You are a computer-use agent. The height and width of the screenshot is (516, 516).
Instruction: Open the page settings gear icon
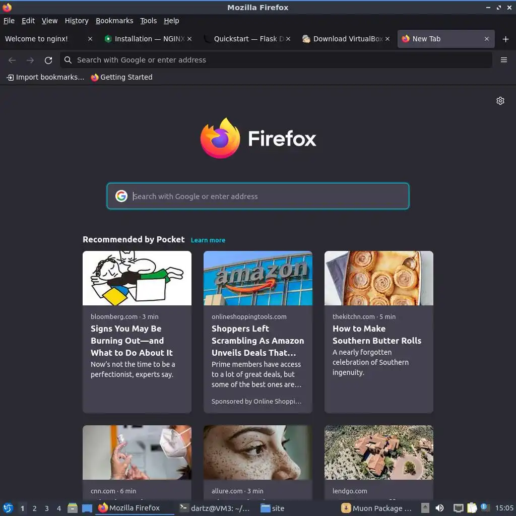[x=500, y=101]
